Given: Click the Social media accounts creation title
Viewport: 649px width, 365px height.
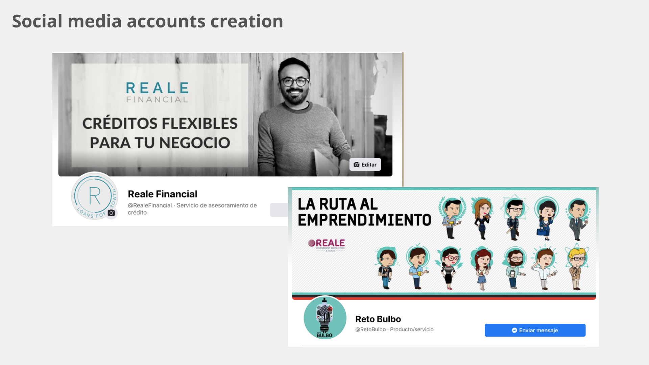Looking at the screenshot, I should [148, 21].
